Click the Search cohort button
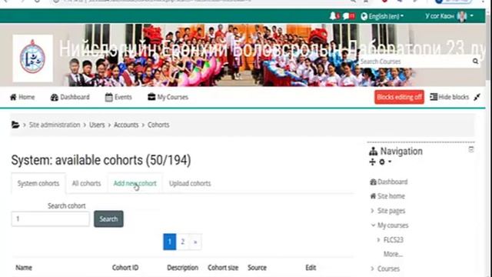This screenshot has width=492, height=277. tap(108, 219)
